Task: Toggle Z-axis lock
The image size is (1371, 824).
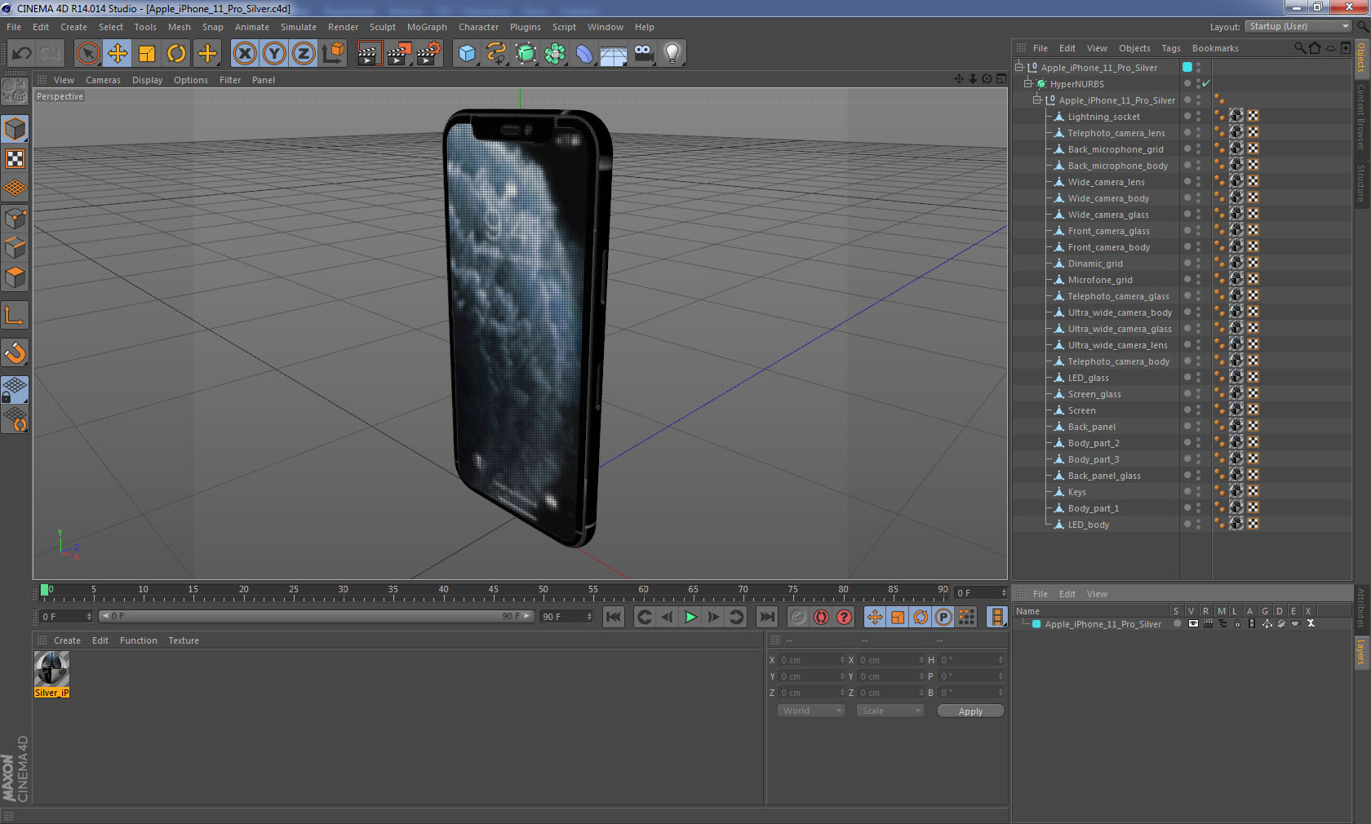Action: click(x=303, y=54)
